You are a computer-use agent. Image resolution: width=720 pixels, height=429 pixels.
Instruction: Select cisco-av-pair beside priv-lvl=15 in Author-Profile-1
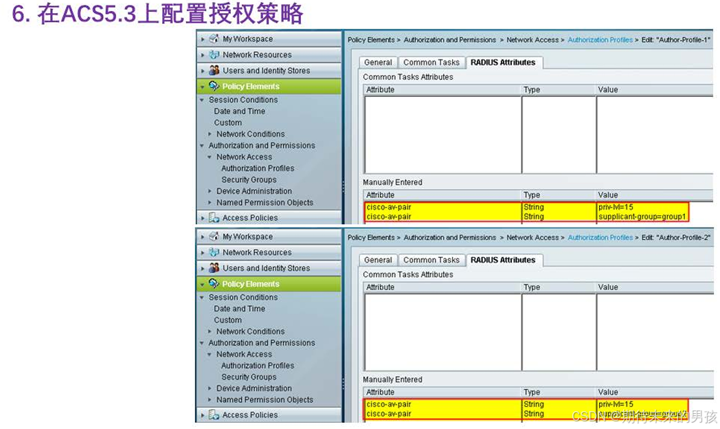(x=389, y=207)
